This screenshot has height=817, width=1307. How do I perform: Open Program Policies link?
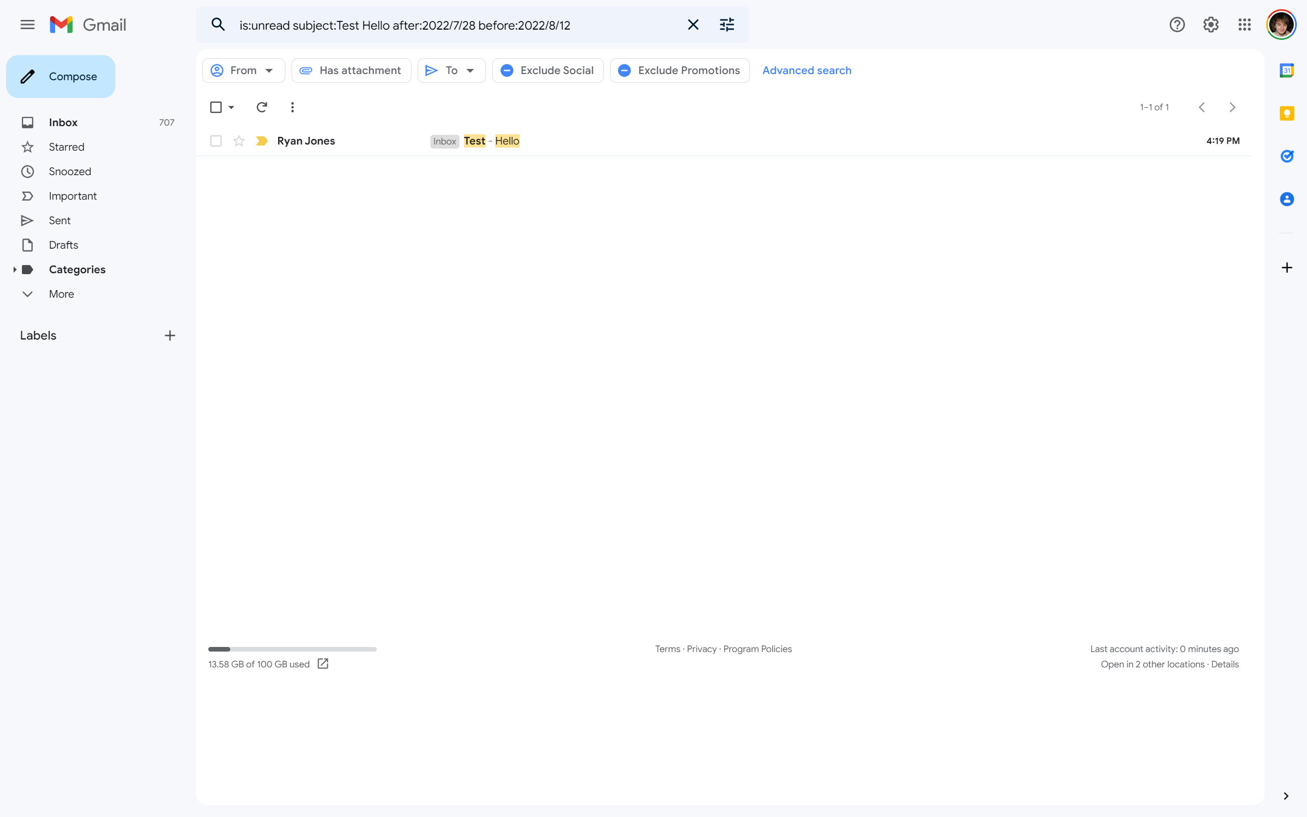click(x=757, y=649)
